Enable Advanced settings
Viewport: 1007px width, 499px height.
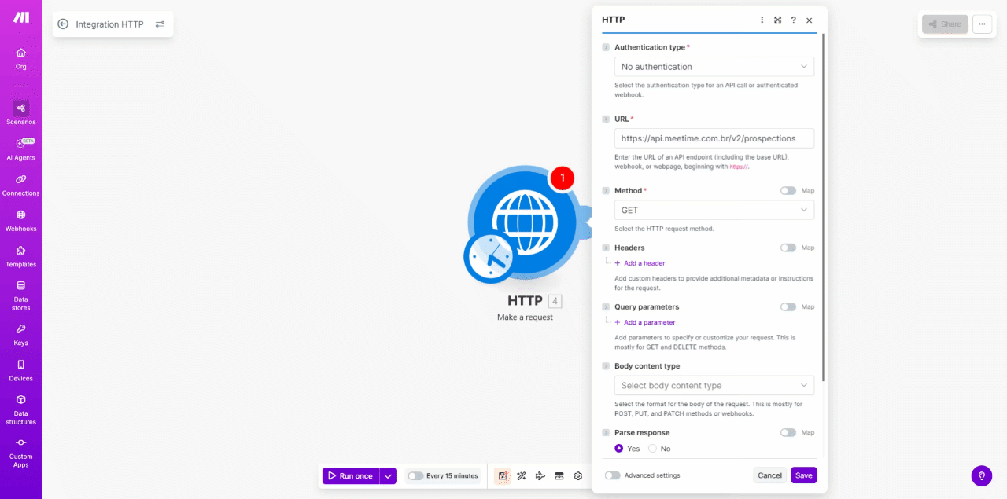click(611, 475)
